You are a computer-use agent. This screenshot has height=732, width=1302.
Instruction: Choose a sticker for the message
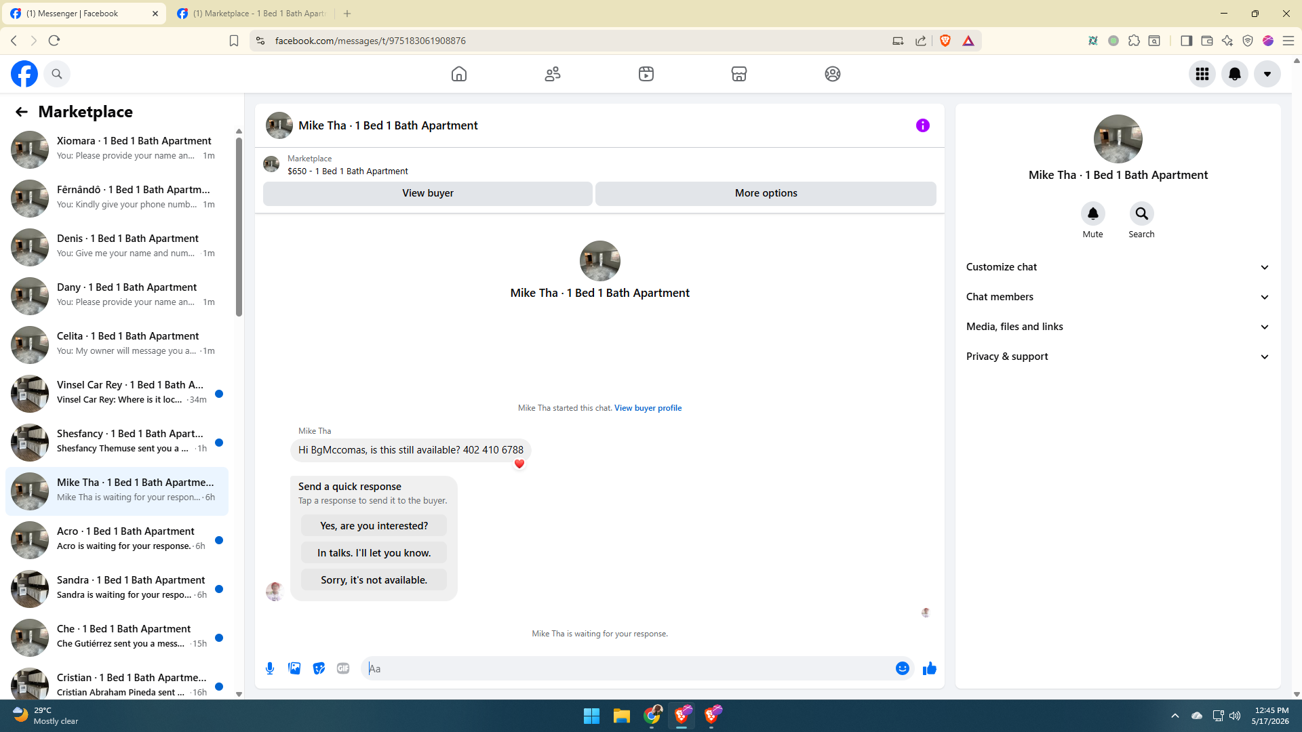click(x=319, y=668)
